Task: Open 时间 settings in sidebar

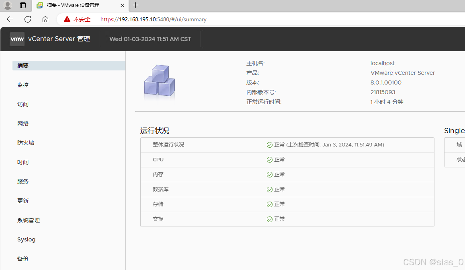Action: pyautogui.click(x=23, y=162)
